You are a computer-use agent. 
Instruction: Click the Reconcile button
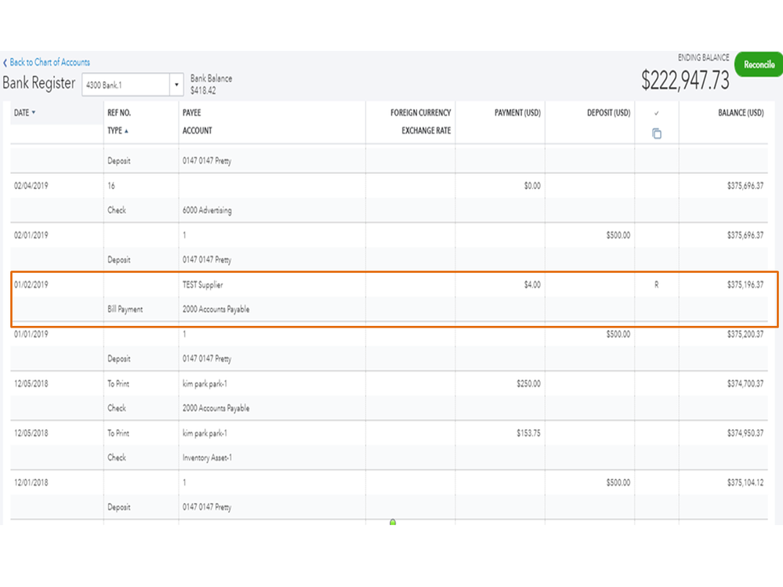click(758, 65)
